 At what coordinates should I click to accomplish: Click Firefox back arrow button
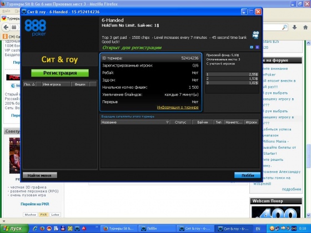click(6, 27)
